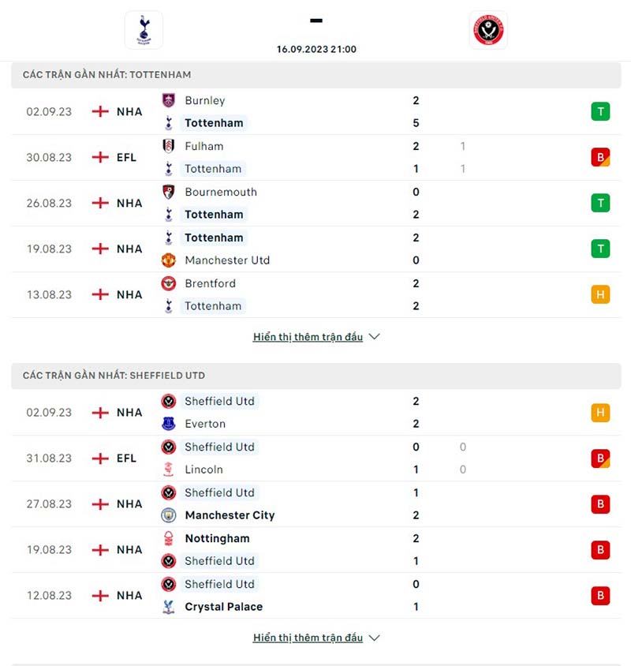Screen dimensions: 631x666
Task: Click the chevron beside the lower Hiển thị link
Action: pos(373,638)
